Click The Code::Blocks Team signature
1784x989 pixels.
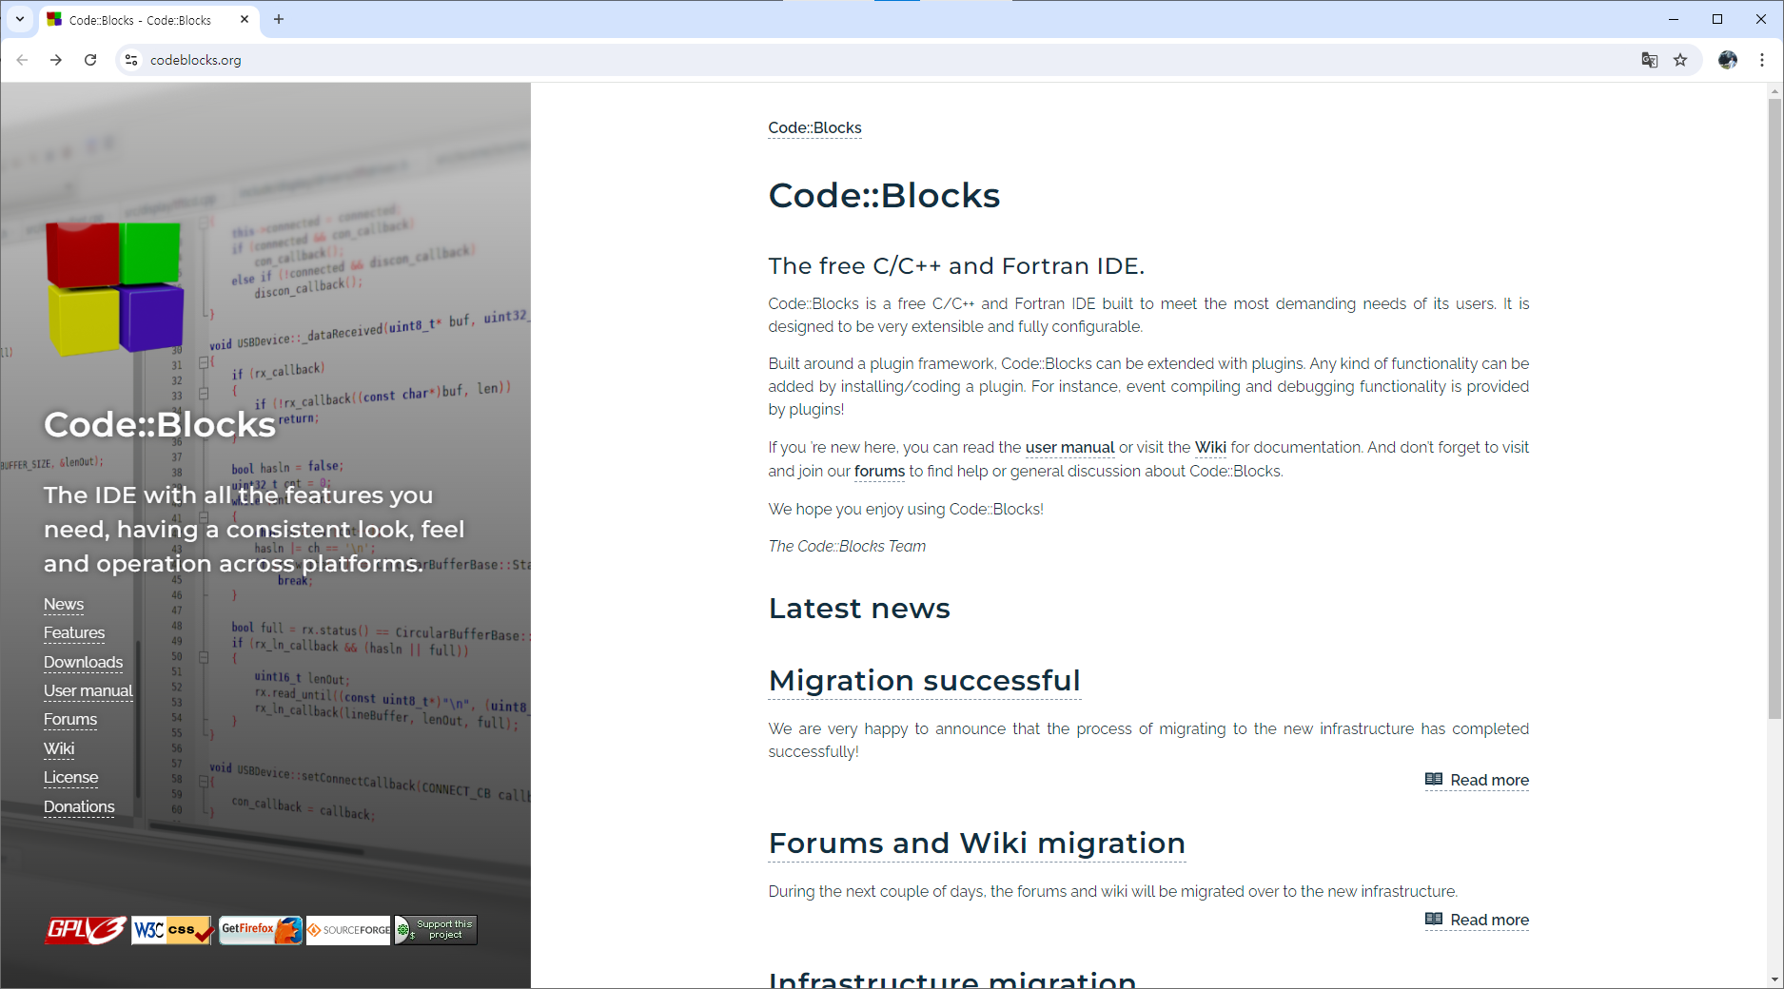[x=847, y=547]
